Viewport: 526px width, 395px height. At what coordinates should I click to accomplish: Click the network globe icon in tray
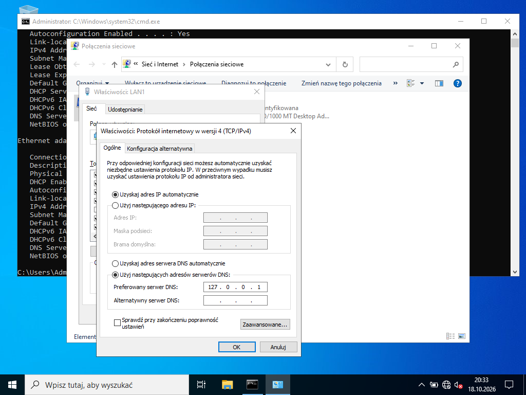[446, 385]
